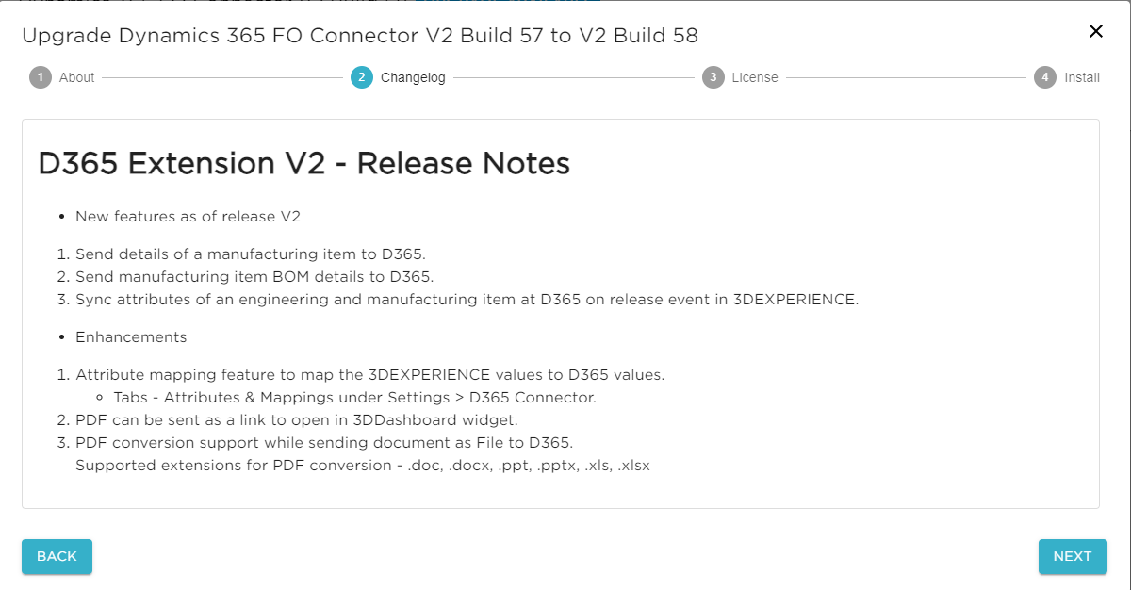
Task: Click the step 4 number circle
Action: click(x=1044, y=77)
